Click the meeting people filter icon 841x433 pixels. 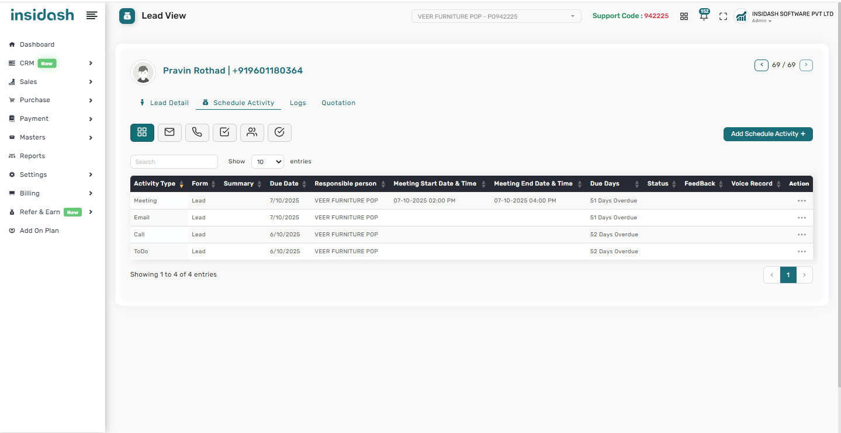click(252, 132)
